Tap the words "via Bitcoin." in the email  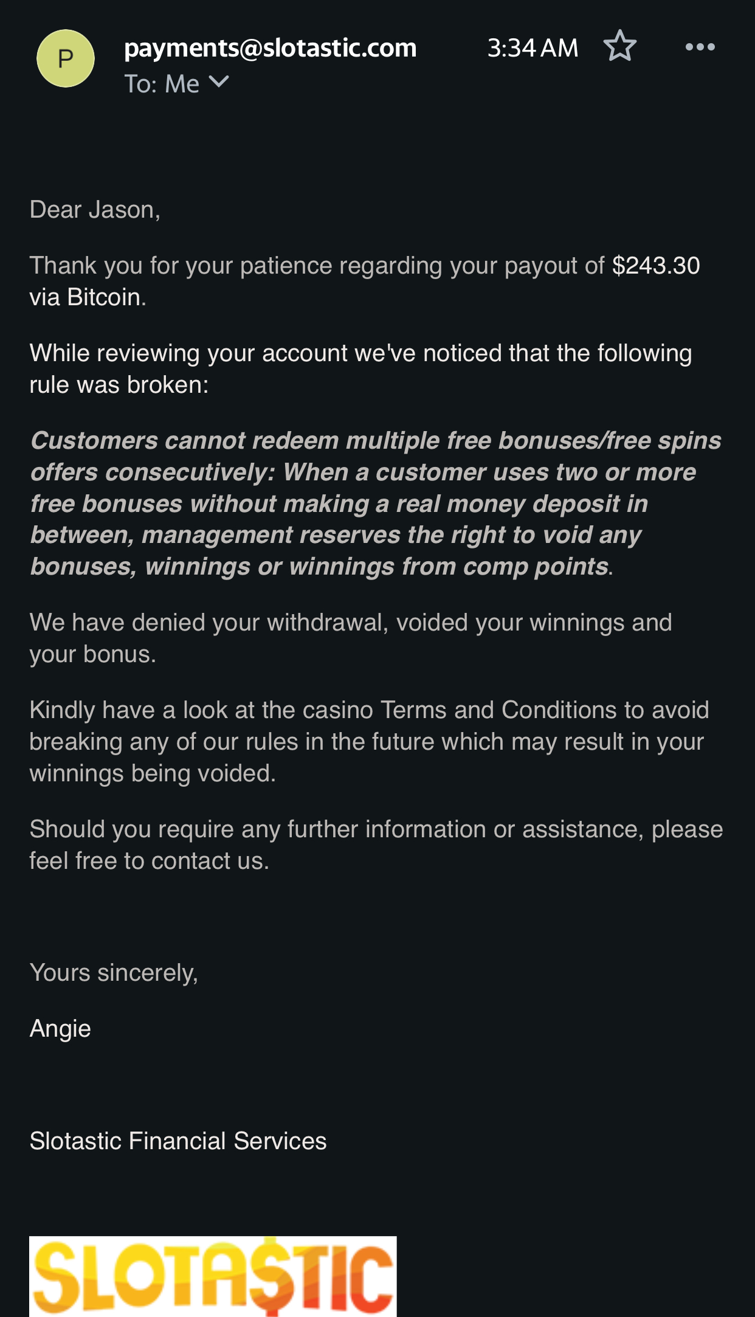click(x=88, y=297)
